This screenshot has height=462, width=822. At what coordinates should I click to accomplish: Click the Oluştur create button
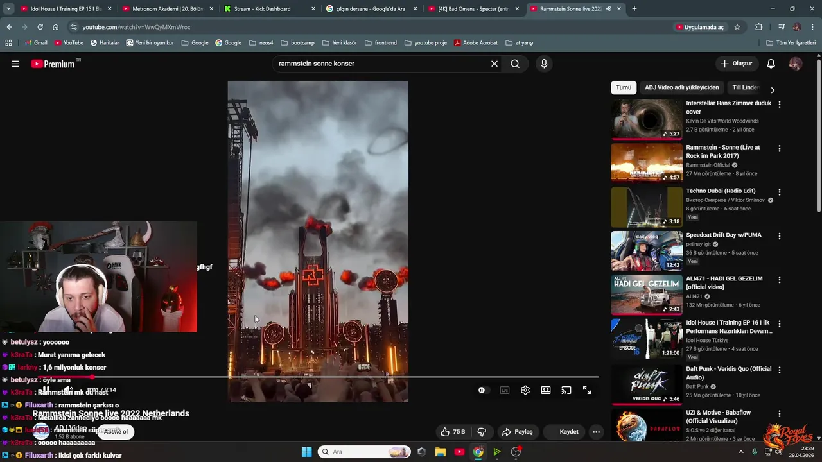click(x=737, y=64)
